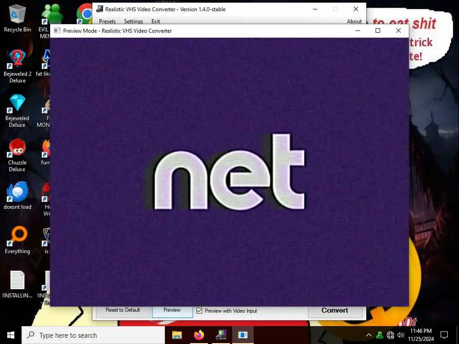Click the Preview button

tap(172, 311)
